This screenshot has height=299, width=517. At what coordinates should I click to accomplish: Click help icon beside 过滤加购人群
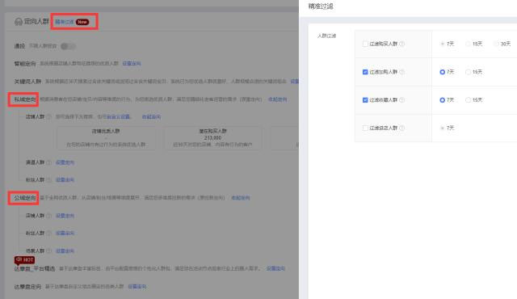pyautogui.click(x=402, y=72)
